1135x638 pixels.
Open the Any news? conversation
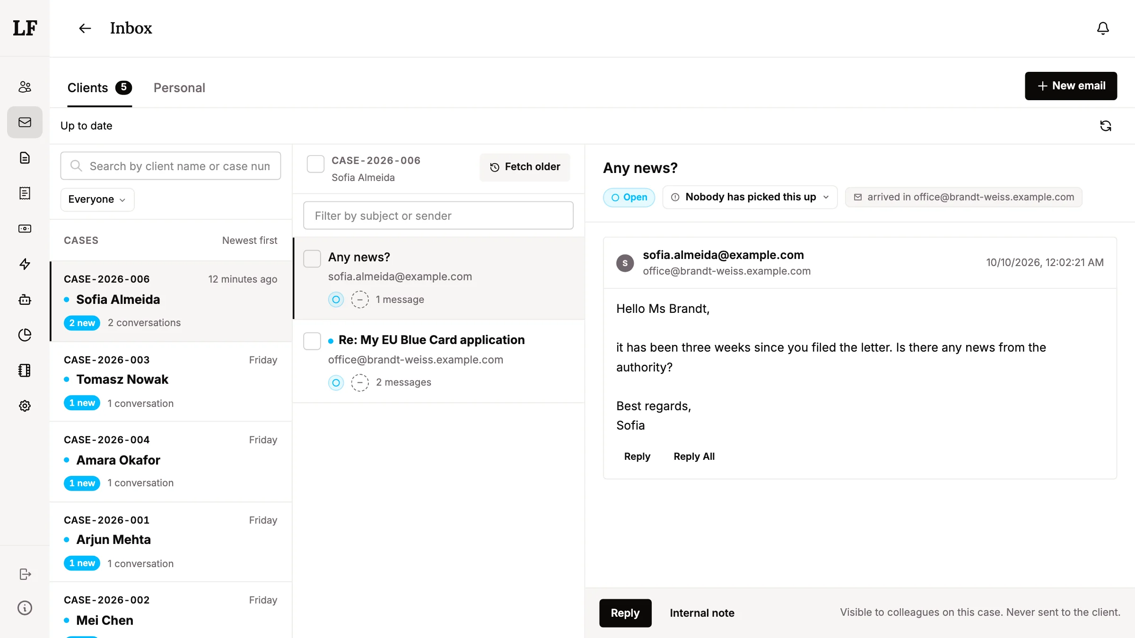click(x=439, y=278)
